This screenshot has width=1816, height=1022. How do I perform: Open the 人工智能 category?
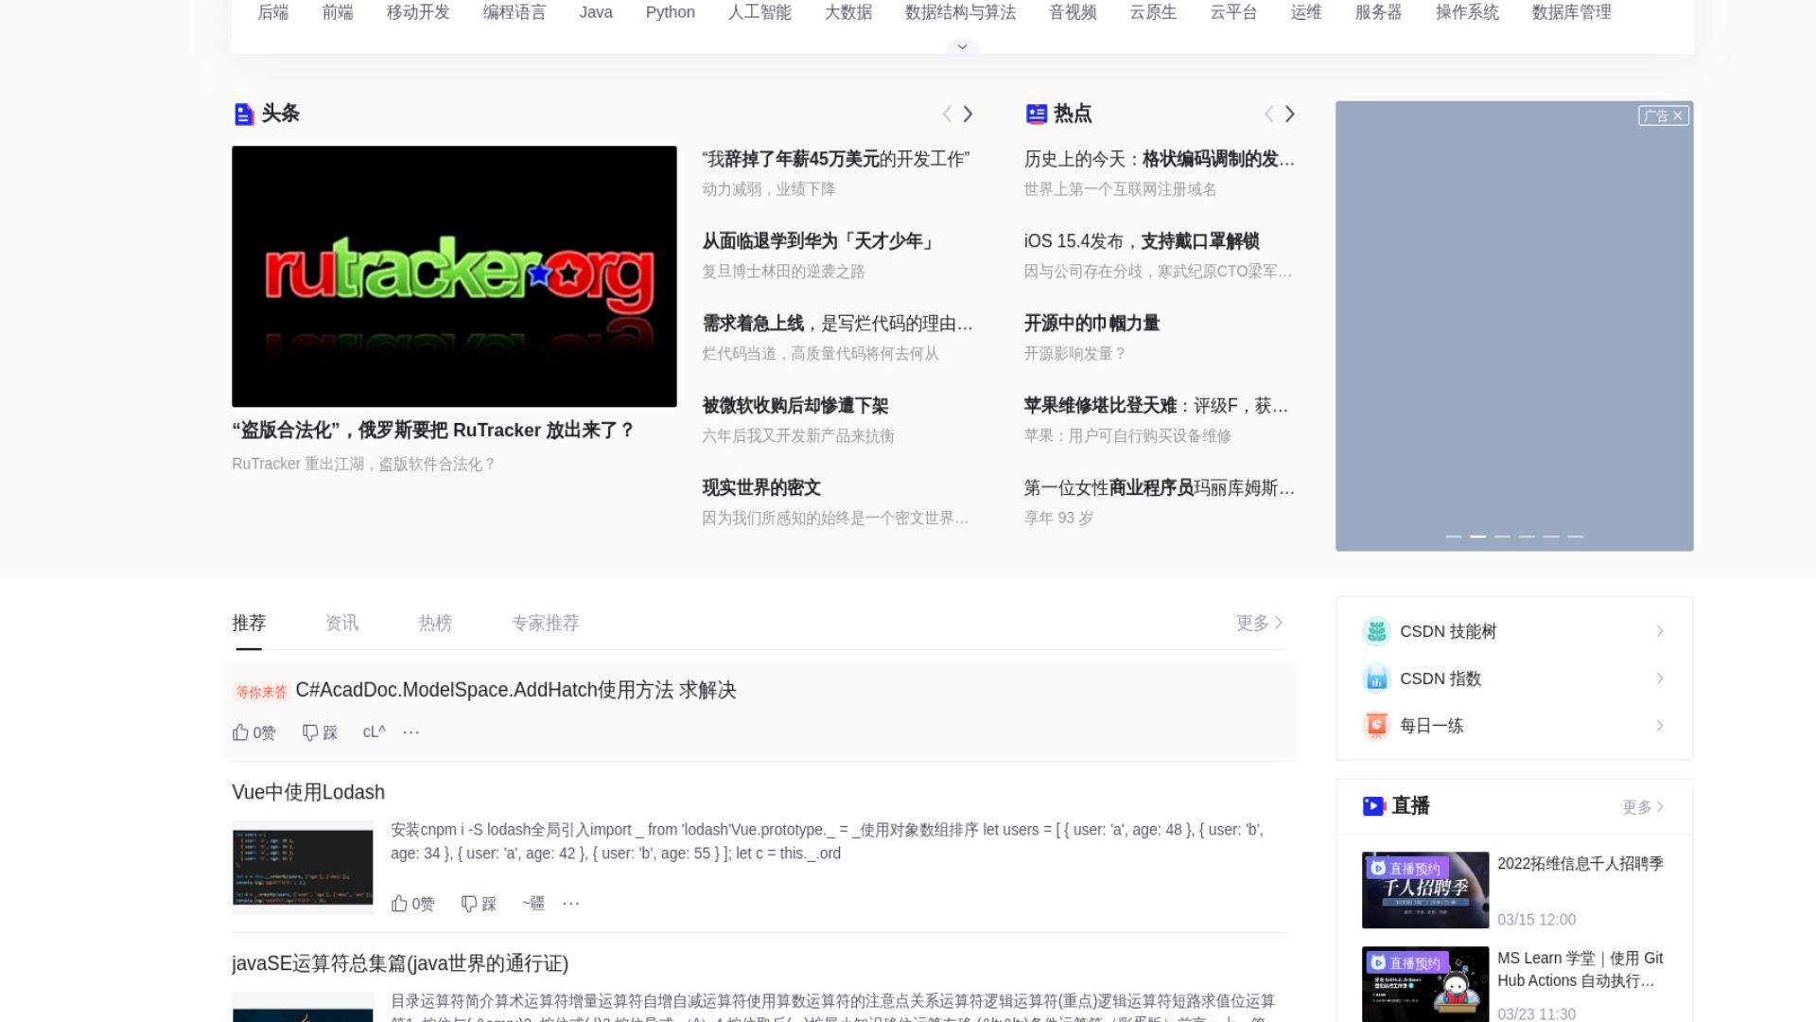pos(760,12)
